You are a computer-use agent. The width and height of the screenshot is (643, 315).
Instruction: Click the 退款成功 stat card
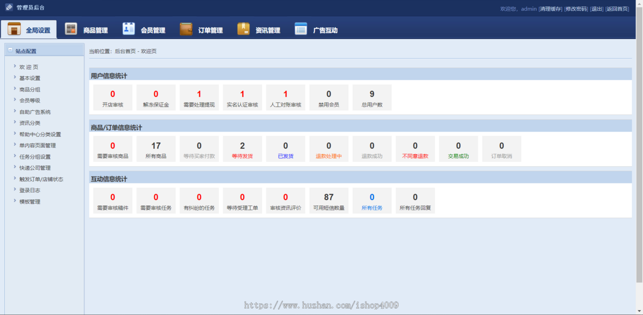[x=372, y=149]
